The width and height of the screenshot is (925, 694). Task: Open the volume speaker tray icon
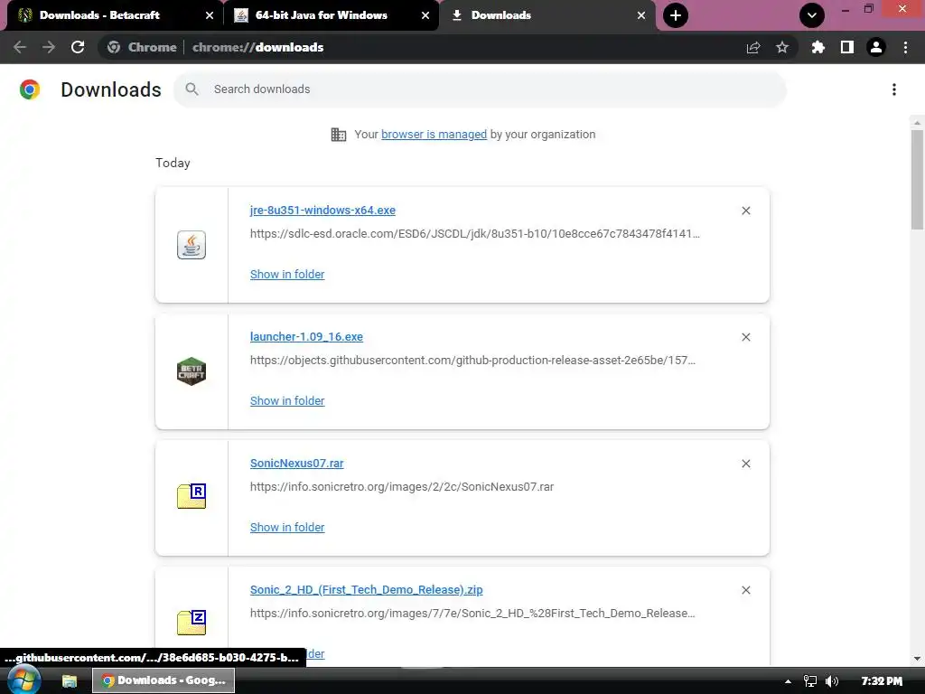(832, 681)
